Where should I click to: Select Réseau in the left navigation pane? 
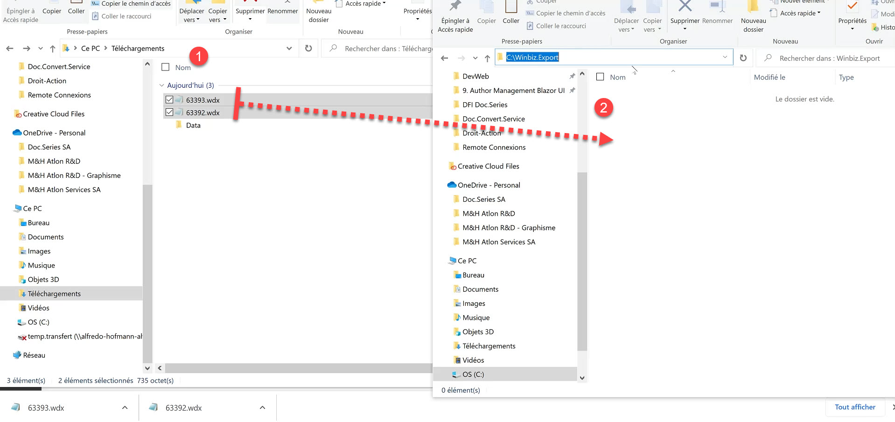[29, 355]
